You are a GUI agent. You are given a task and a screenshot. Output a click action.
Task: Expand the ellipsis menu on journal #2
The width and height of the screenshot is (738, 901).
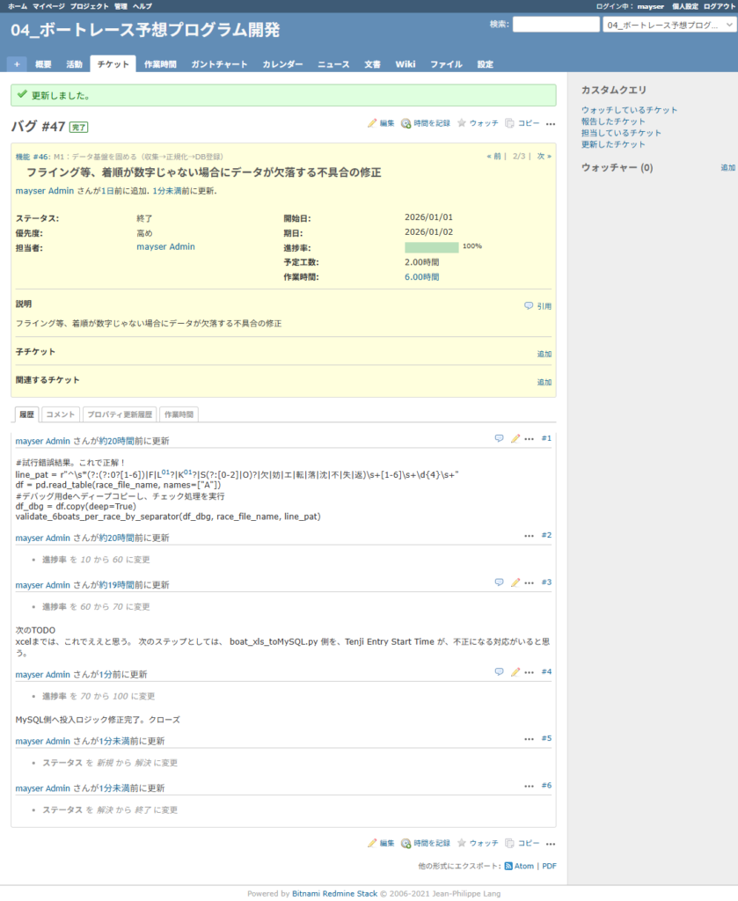pyautogui.click(x=529, y=535)
